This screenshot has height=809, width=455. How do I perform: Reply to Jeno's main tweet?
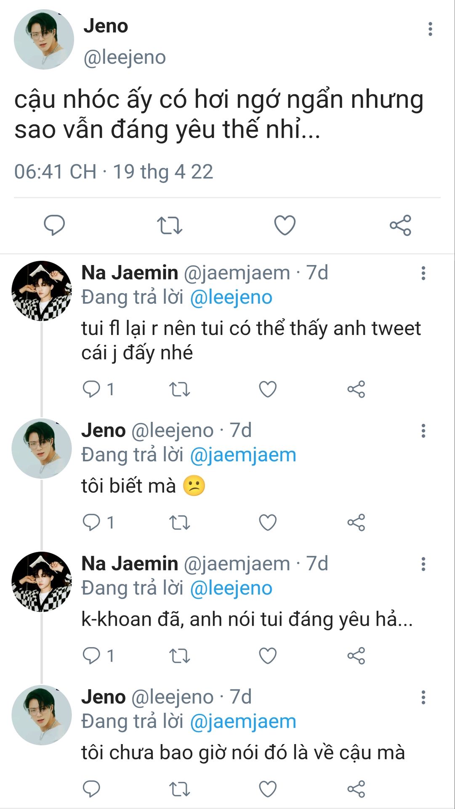coord(54,225)
